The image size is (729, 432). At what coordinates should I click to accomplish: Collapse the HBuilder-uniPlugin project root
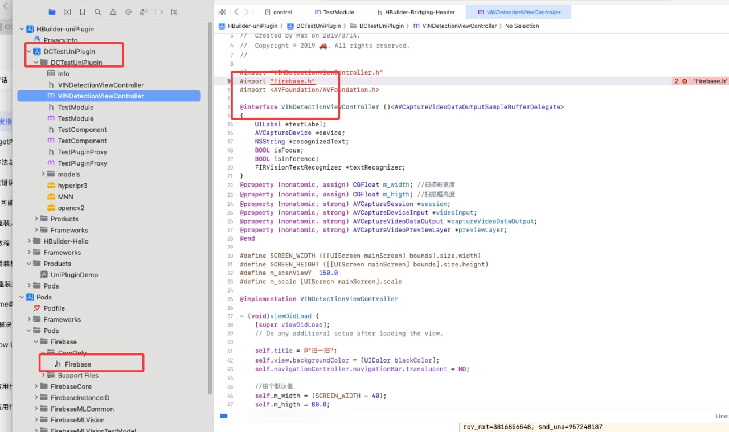pos(22,29)
